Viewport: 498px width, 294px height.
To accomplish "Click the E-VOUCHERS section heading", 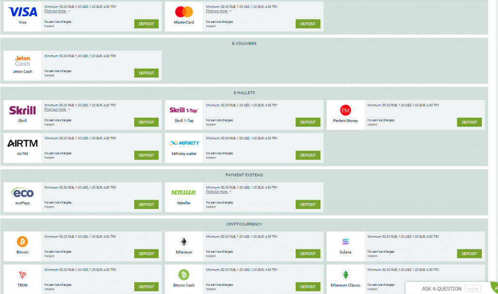I will (x=244, y=44).
